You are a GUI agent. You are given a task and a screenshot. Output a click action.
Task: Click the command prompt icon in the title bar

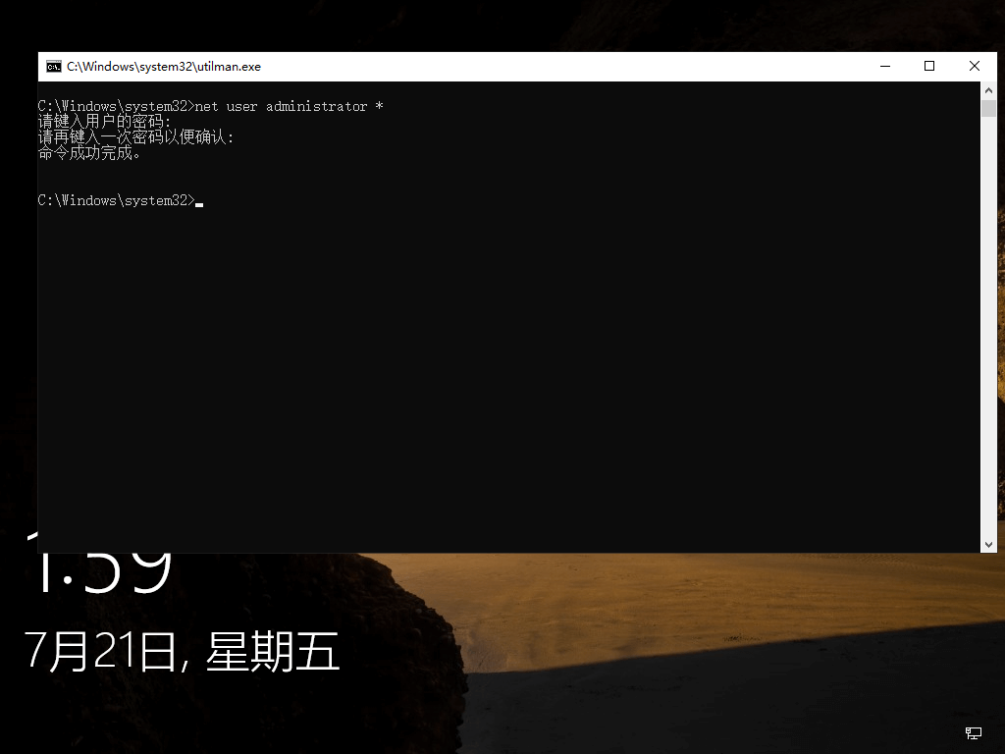pos(54,66)
